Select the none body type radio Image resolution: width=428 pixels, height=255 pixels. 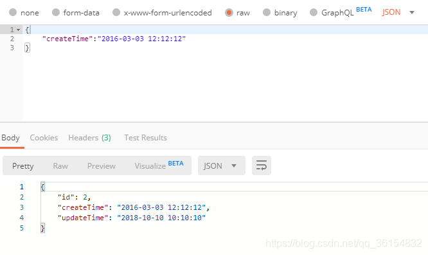pyautogui.click(x=13, y=12)
